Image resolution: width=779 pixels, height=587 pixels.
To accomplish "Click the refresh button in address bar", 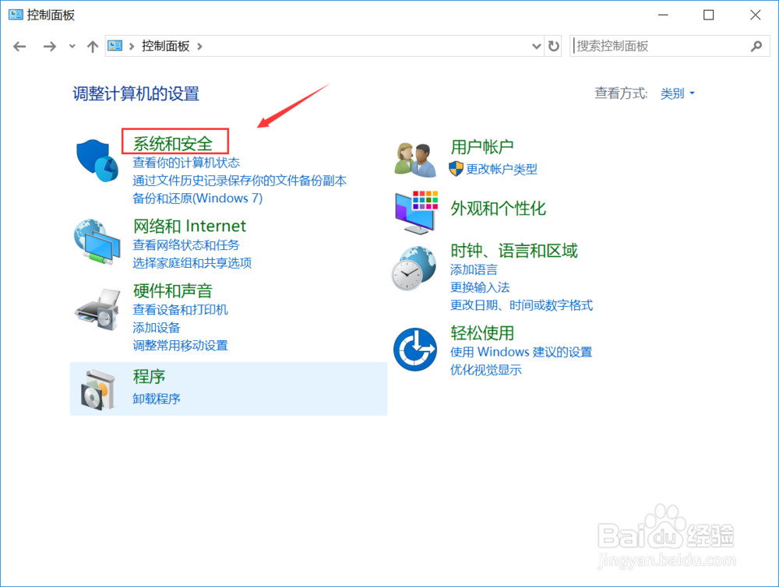I will tap(554, 46).
